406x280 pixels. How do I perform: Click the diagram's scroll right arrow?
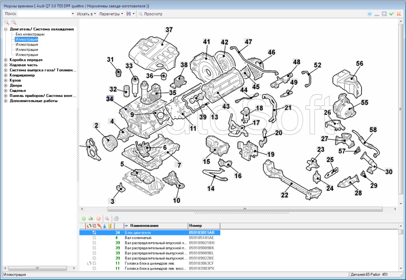point(395,209)
